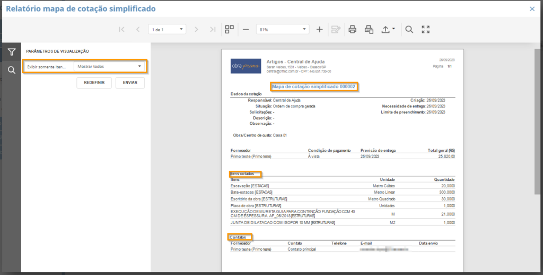The height and width of the screenshot is (275, 543).
Task: Click 'Exibir somente iten...' label
Action: tap(47, 67)
